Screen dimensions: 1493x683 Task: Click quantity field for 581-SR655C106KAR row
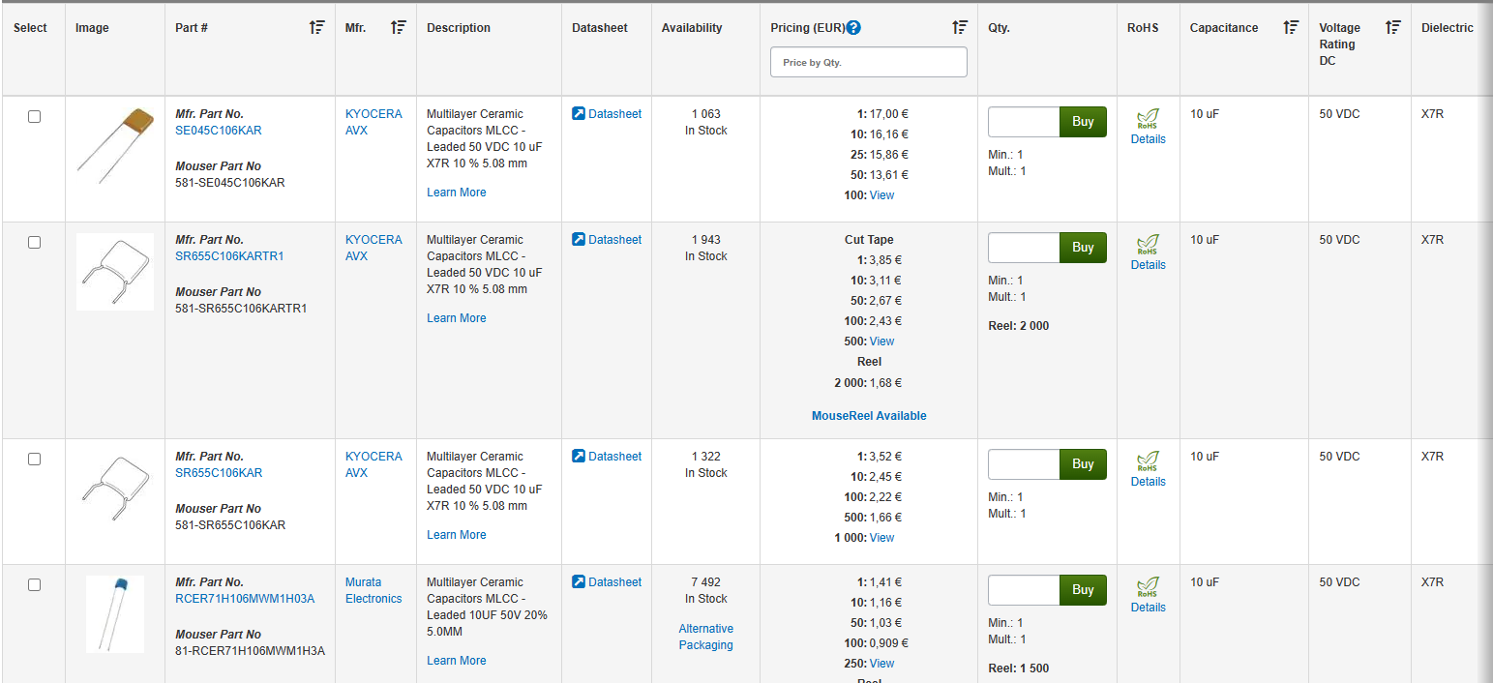pyautogui.click(x=1024, y=464)
